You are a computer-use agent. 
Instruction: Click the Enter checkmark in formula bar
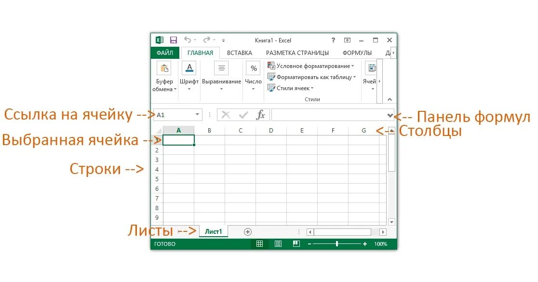[x=243, y=115]
